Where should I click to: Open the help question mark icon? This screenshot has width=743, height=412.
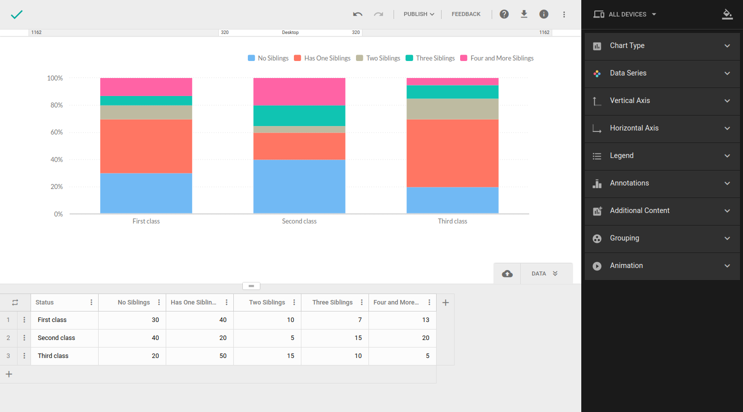pyautogui.click(x=504, y=14)
